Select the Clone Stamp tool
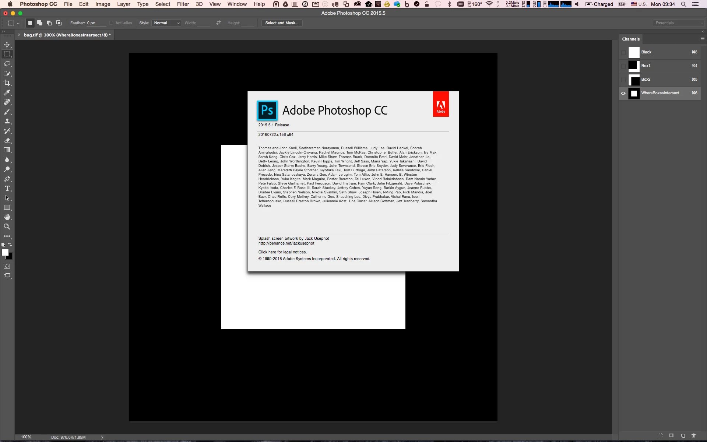This screenshot has height=442, width=707. tap(7, 121)
